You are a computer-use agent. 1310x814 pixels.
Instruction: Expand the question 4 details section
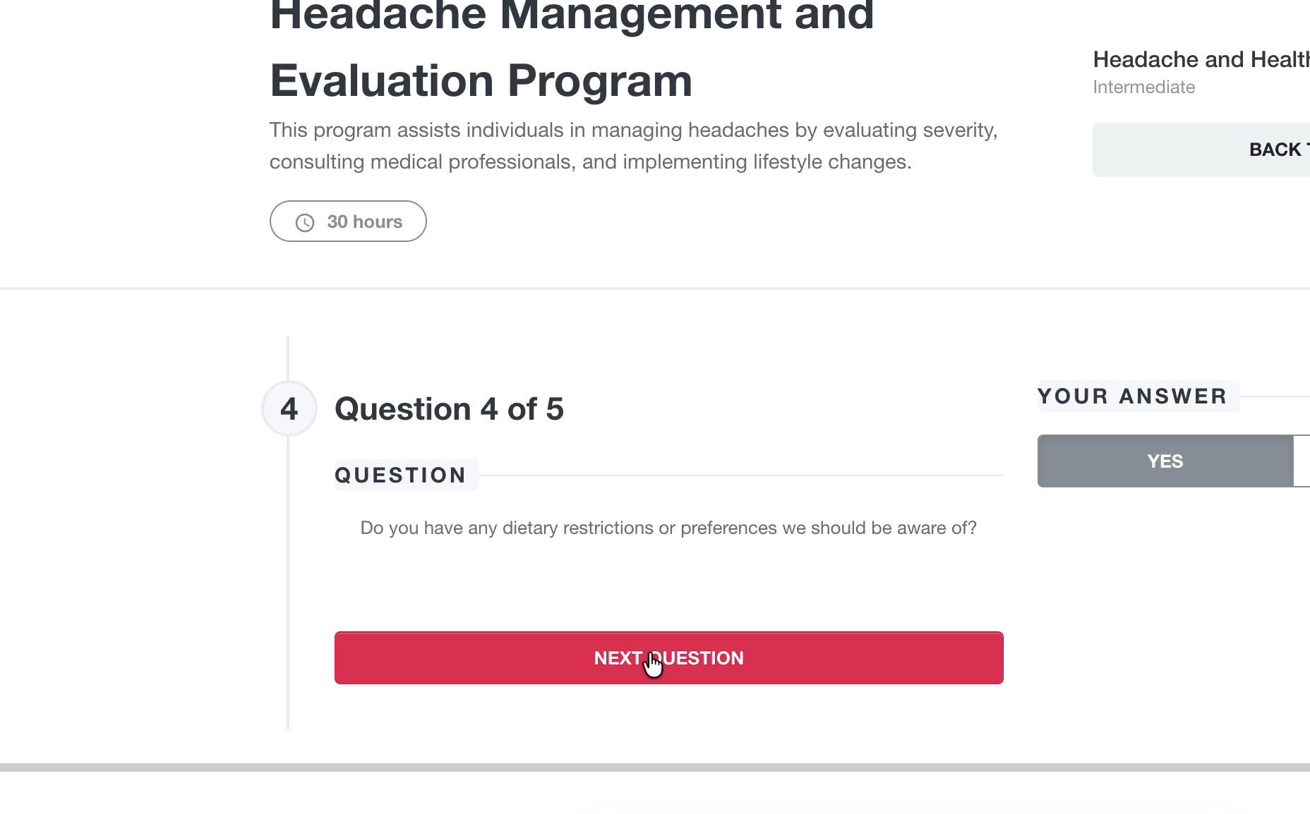coord(449,408)
